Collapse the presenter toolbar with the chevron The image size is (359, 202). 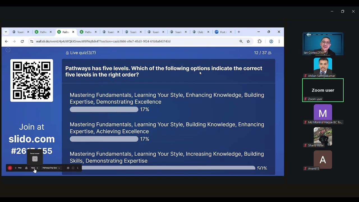[78, 168]
